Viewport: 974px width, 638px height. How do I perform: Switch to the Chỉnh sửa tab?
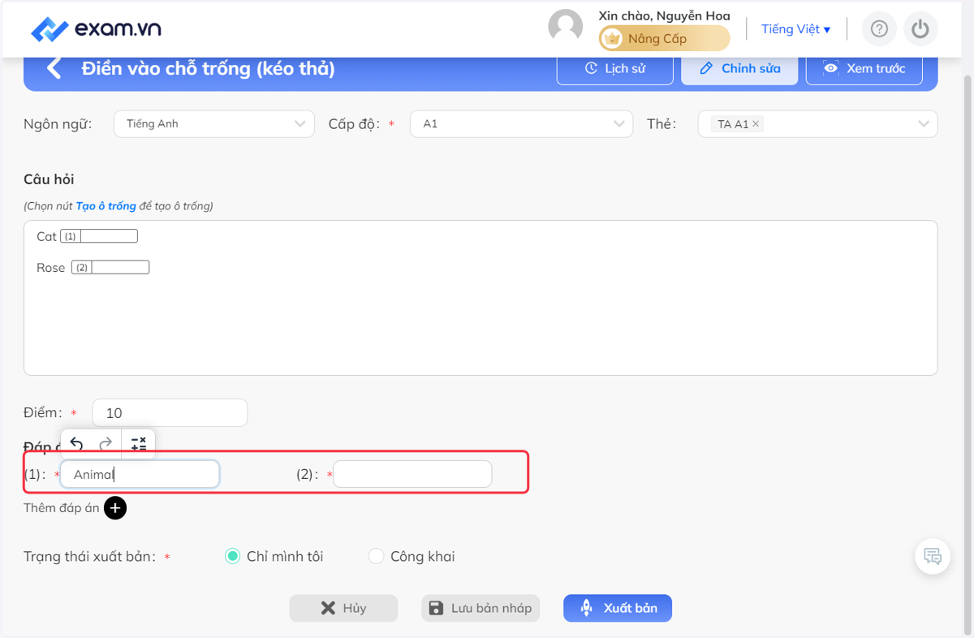click(x=739, y=68)
